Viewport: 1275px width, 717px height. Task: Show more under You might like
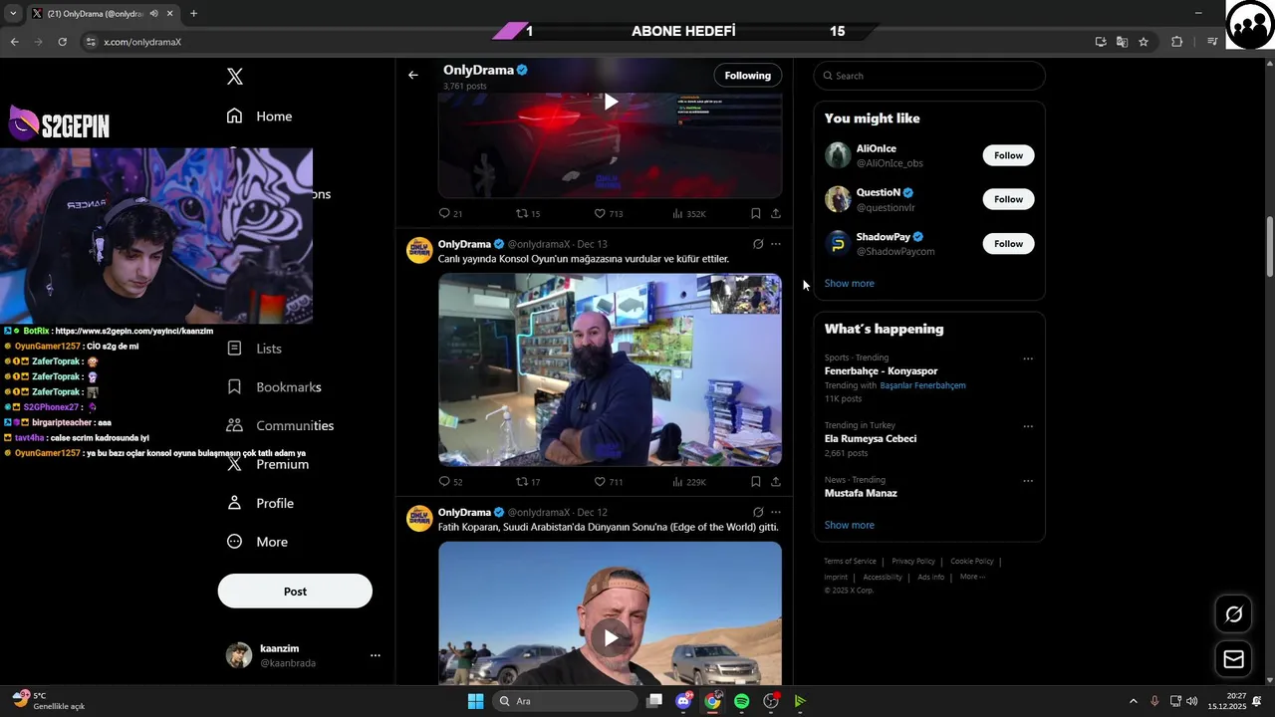pos(849,284)
